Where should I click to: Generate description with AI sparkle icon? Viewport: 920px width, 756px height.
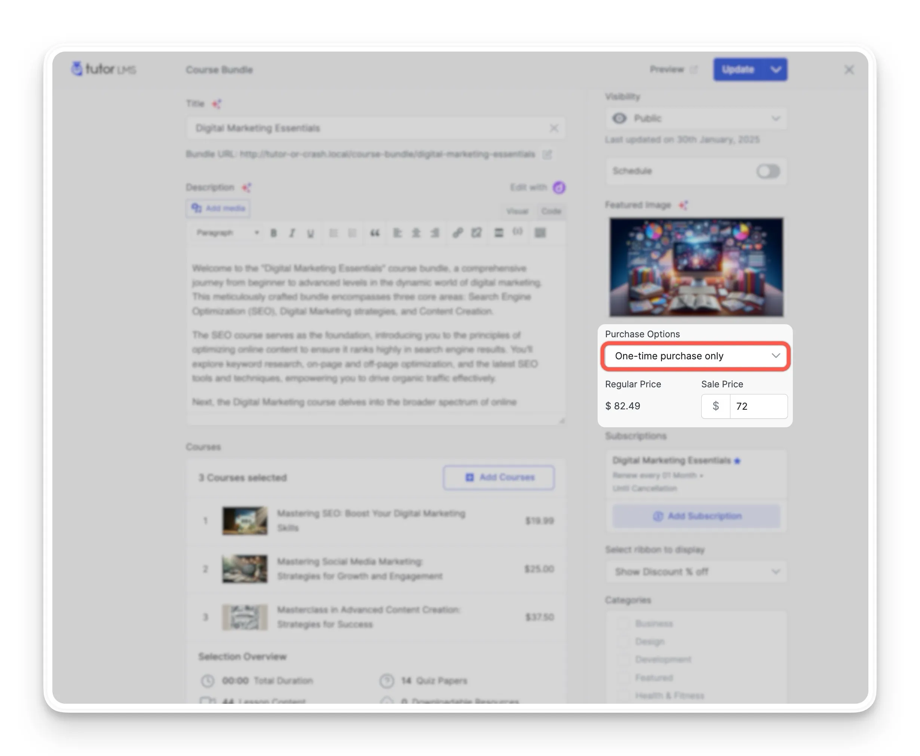click(247, 187)
